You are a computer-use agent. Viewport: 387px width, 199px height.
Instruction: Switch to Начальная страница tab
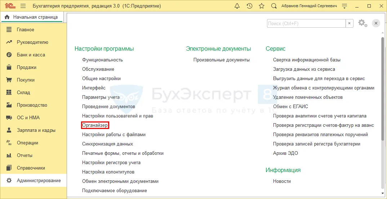pyautogui.click(x=32, y=17)
